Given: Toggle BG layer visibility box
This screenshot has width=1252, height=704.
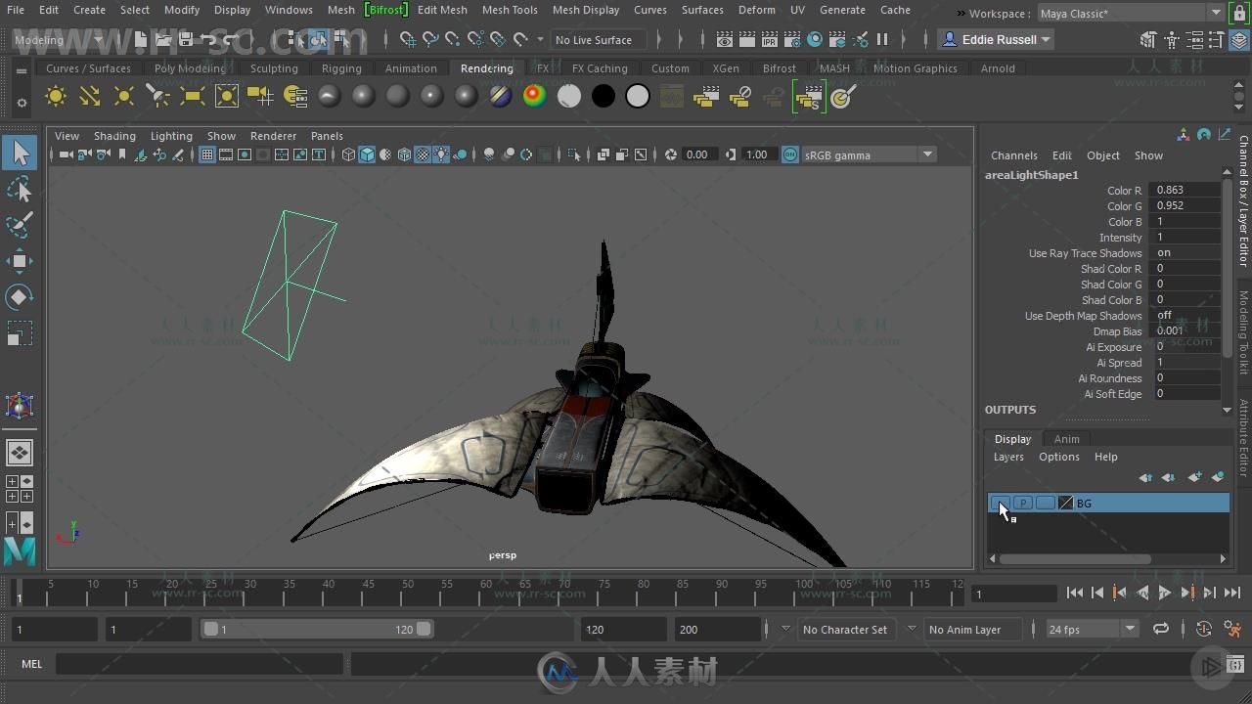Looking at the screenshot, I should [x=1000, y=503].
